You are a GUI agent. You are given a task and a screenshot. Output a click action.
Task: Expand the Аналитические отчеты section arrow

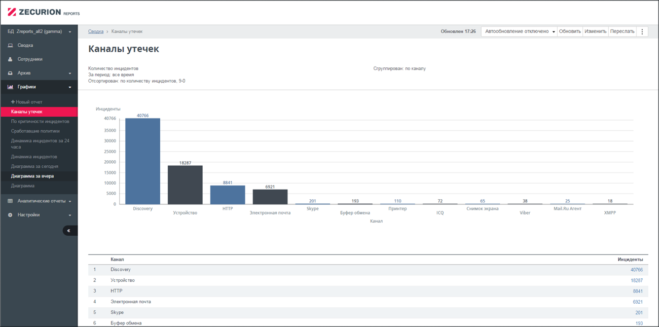[x=70, y=201]
